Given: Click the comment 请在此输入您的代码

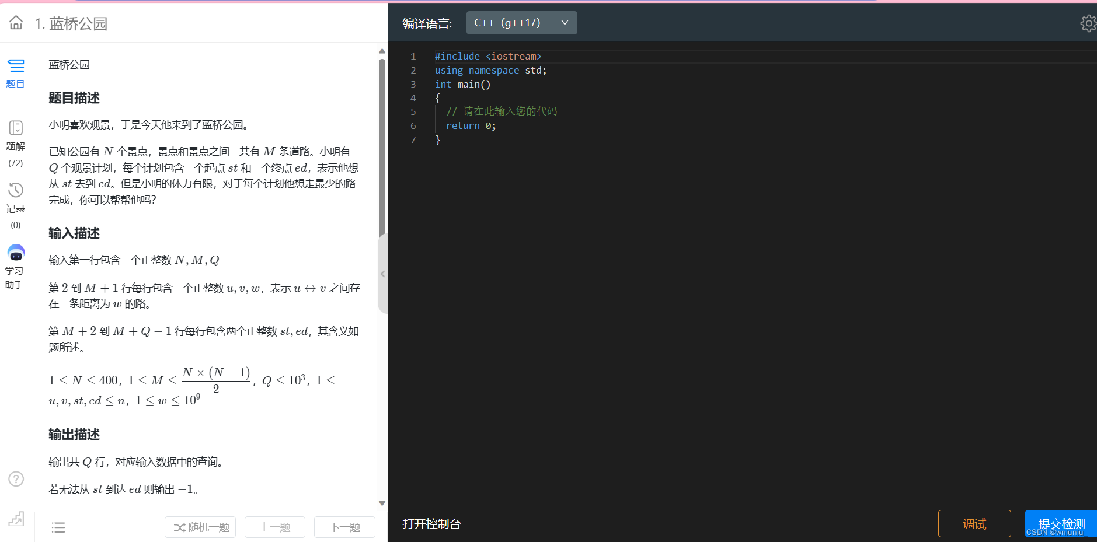Looking at the screenshot, I should 502,111.
